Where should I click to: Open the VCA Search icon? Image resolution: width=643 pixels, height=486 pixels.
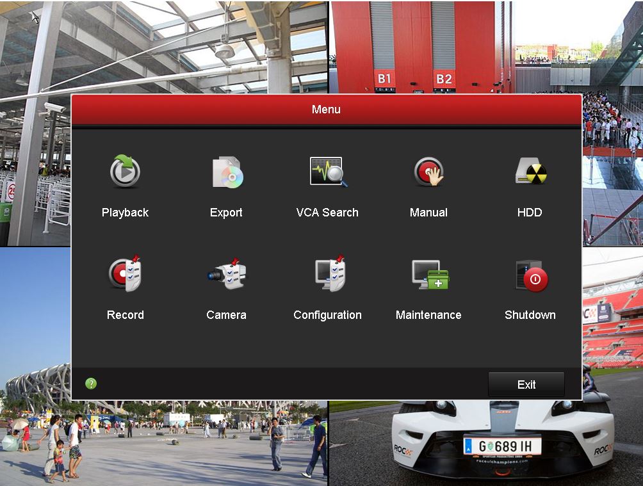click(327, 172)
